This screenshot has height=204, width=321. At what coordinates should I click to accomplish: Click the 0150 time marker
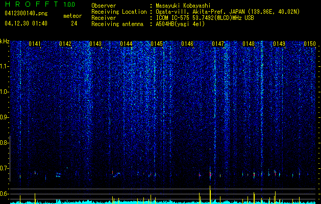(x=310, y=44)
